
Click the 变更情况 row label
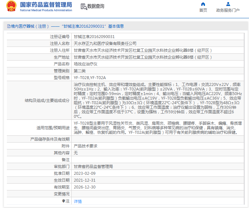tap(62, 194)
